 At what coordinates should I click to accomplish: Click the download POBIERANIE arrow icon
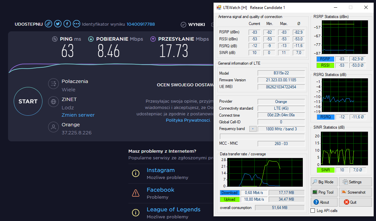point(91,39)
